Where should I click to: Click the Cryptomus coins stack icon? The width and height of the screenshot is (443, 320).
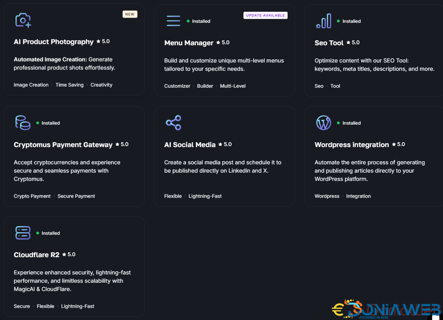coord(23,123)
